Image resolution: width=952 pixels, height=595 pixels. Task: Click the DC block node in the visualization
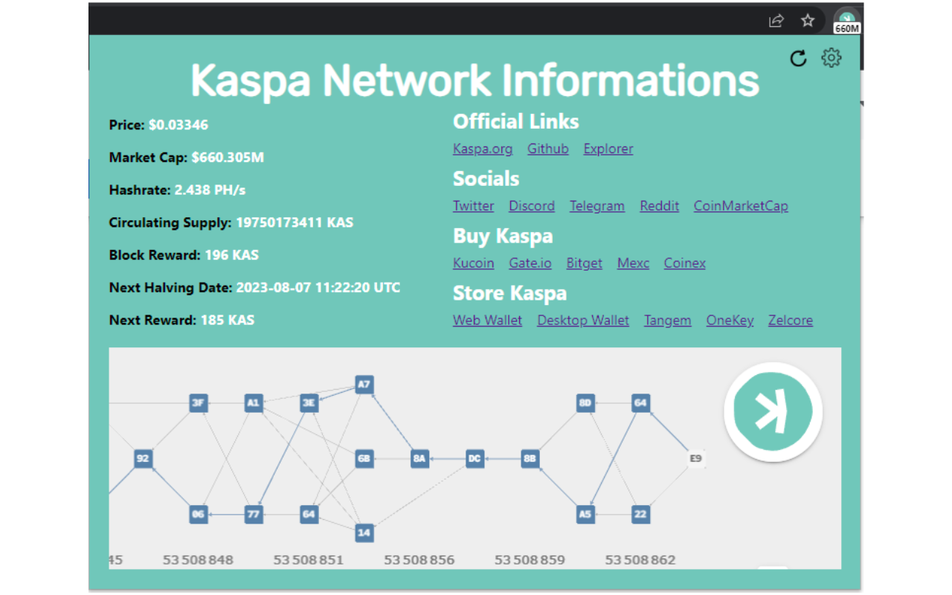[x=474, y=459]
